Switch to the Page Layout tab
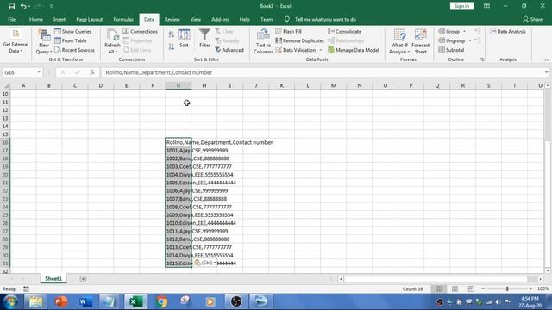Image resolution: width=552 pixels, height=310 pixels. coord(90,19)
